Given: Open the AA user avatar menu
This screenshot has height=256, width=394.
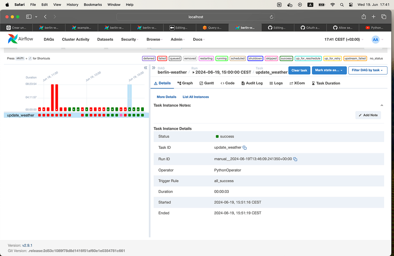Looking at the screenshot, I should point(375,39).
